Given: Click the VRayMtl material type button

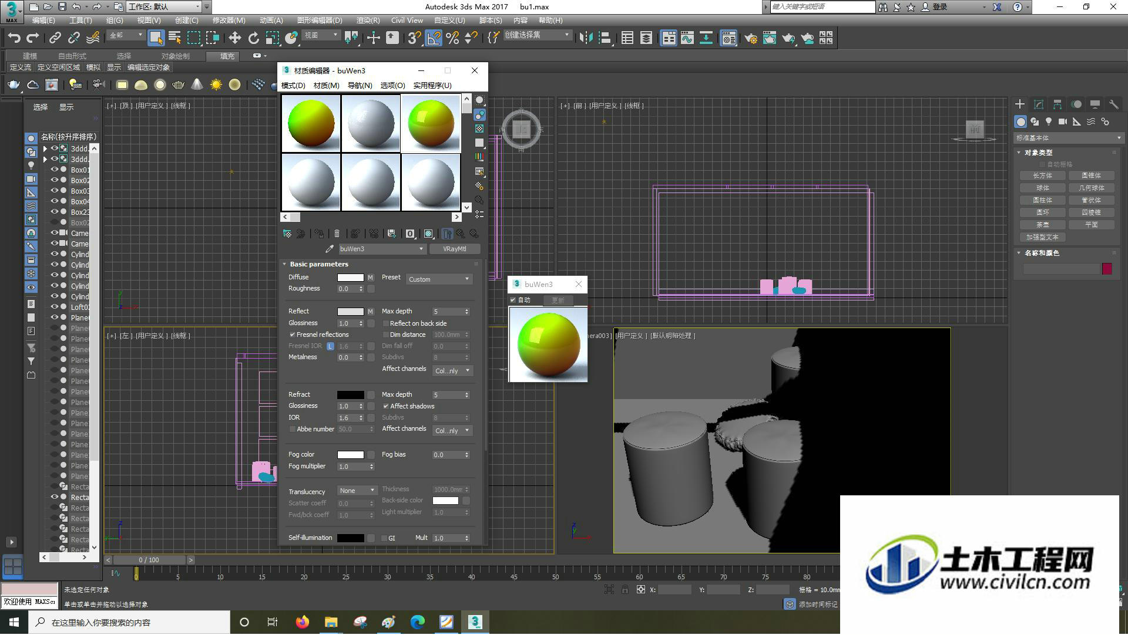Looking at the screenshot, I should tap(454, 249).
